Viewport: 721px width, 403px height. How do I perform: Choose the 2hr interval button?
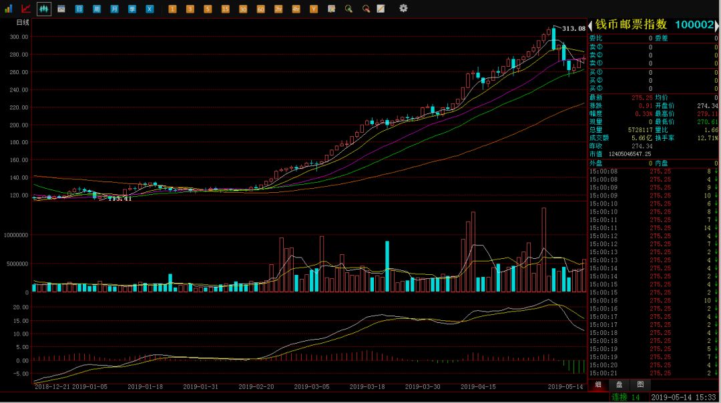coord(278,9)
